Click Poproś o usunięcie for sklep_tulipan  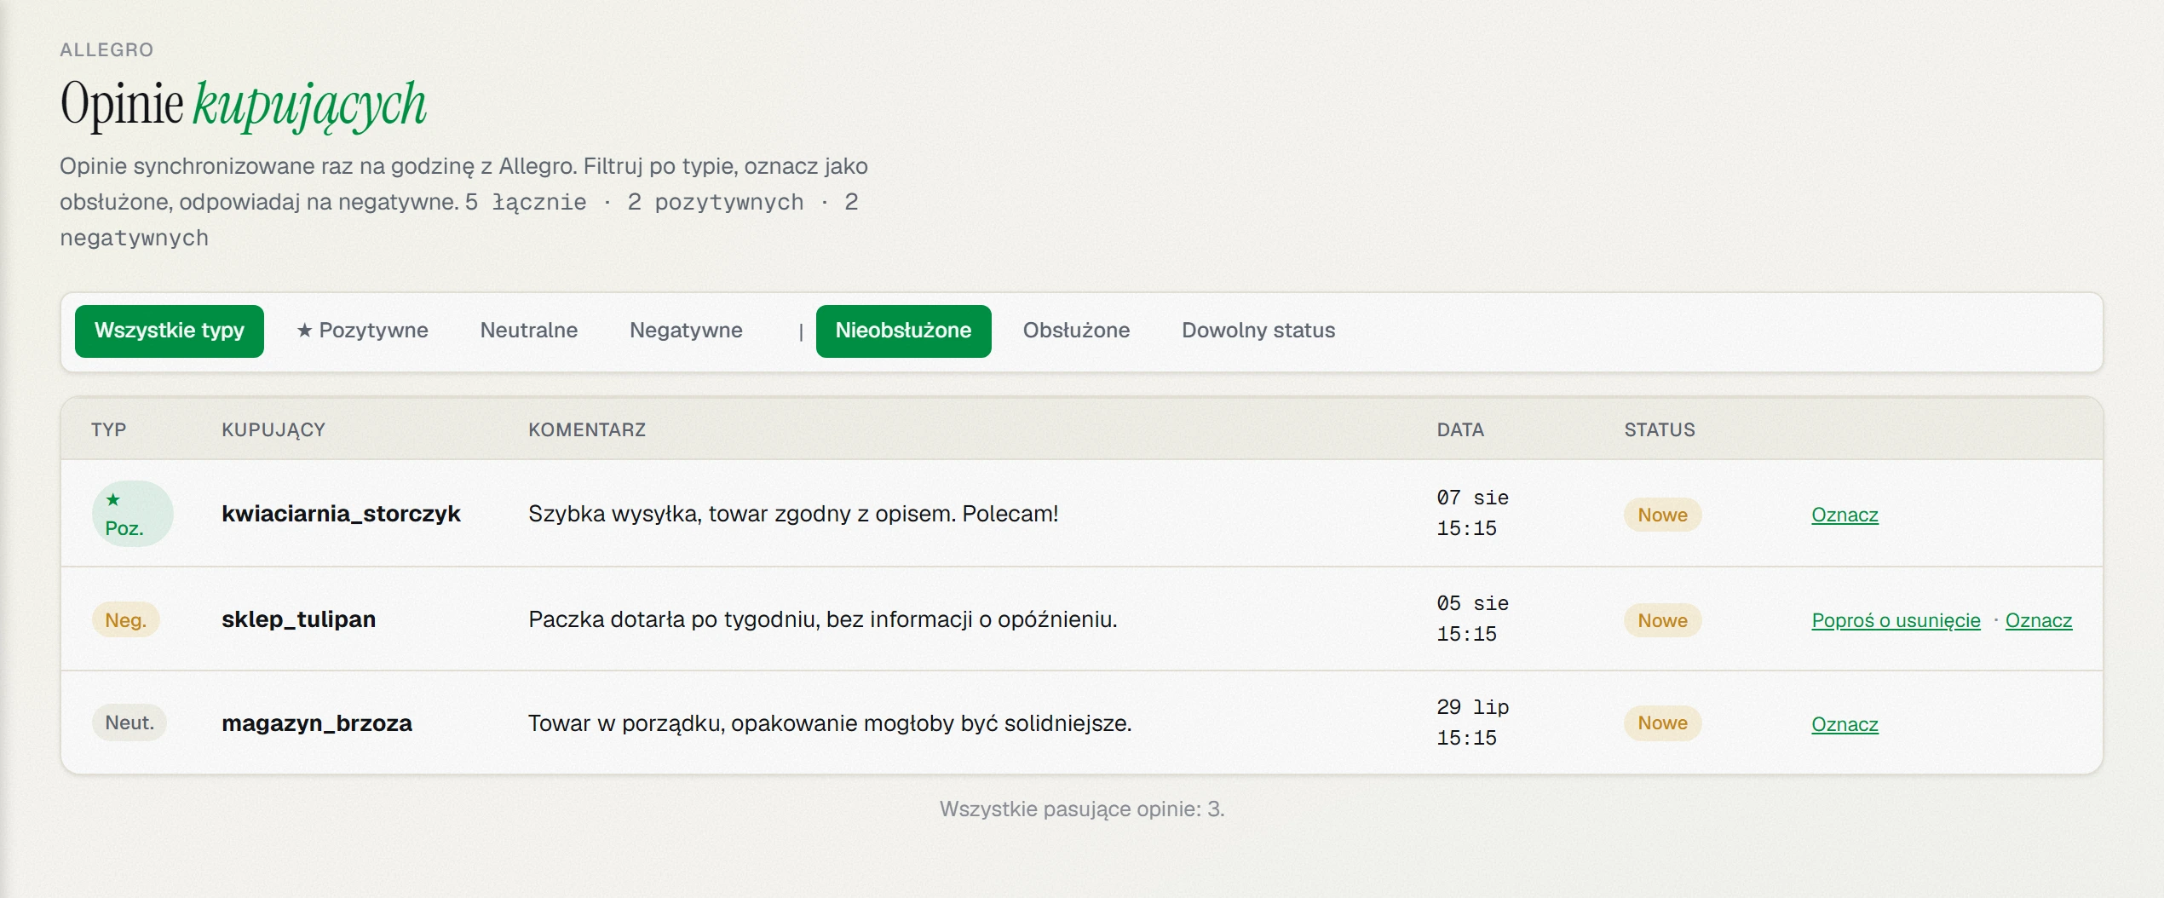click(x=1896, y=620)
